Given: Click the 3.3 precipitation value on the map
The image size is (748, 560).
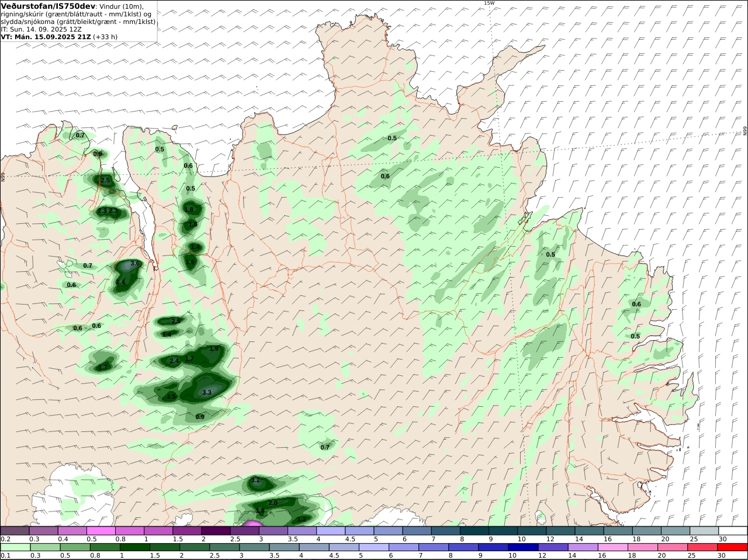Looking at the screenshot, I should click(206, 393).
